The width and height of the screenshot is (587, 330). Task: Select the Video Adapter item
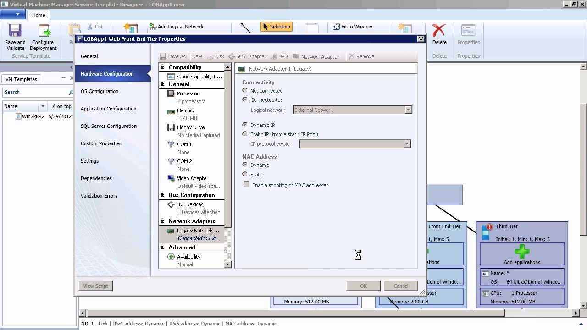coord(192,182)
